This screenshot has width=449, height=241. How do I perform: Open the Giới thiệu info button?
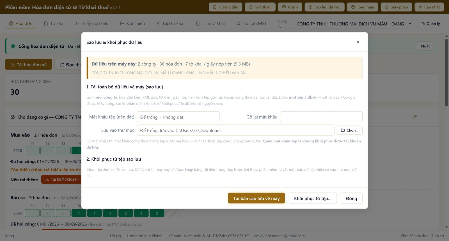(x=260, y=7)
